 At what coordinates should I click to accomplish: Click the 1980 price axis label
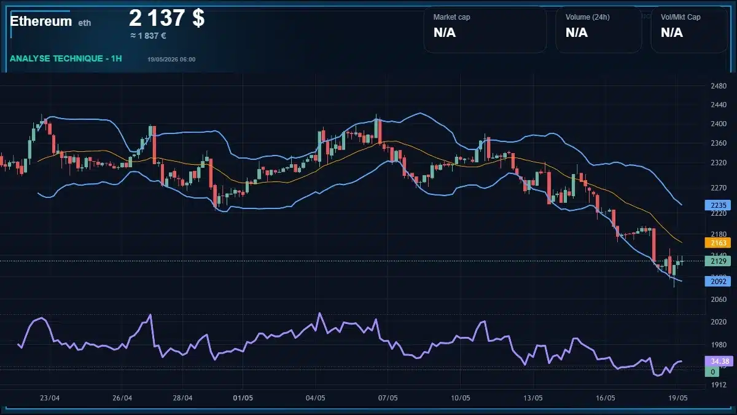pos(718,344)
